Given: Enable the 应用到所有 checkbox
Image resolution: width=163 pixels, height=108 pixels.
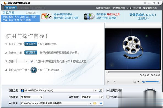Looking at the screenshot, I should pyautogui.click(x=108, y=90).
